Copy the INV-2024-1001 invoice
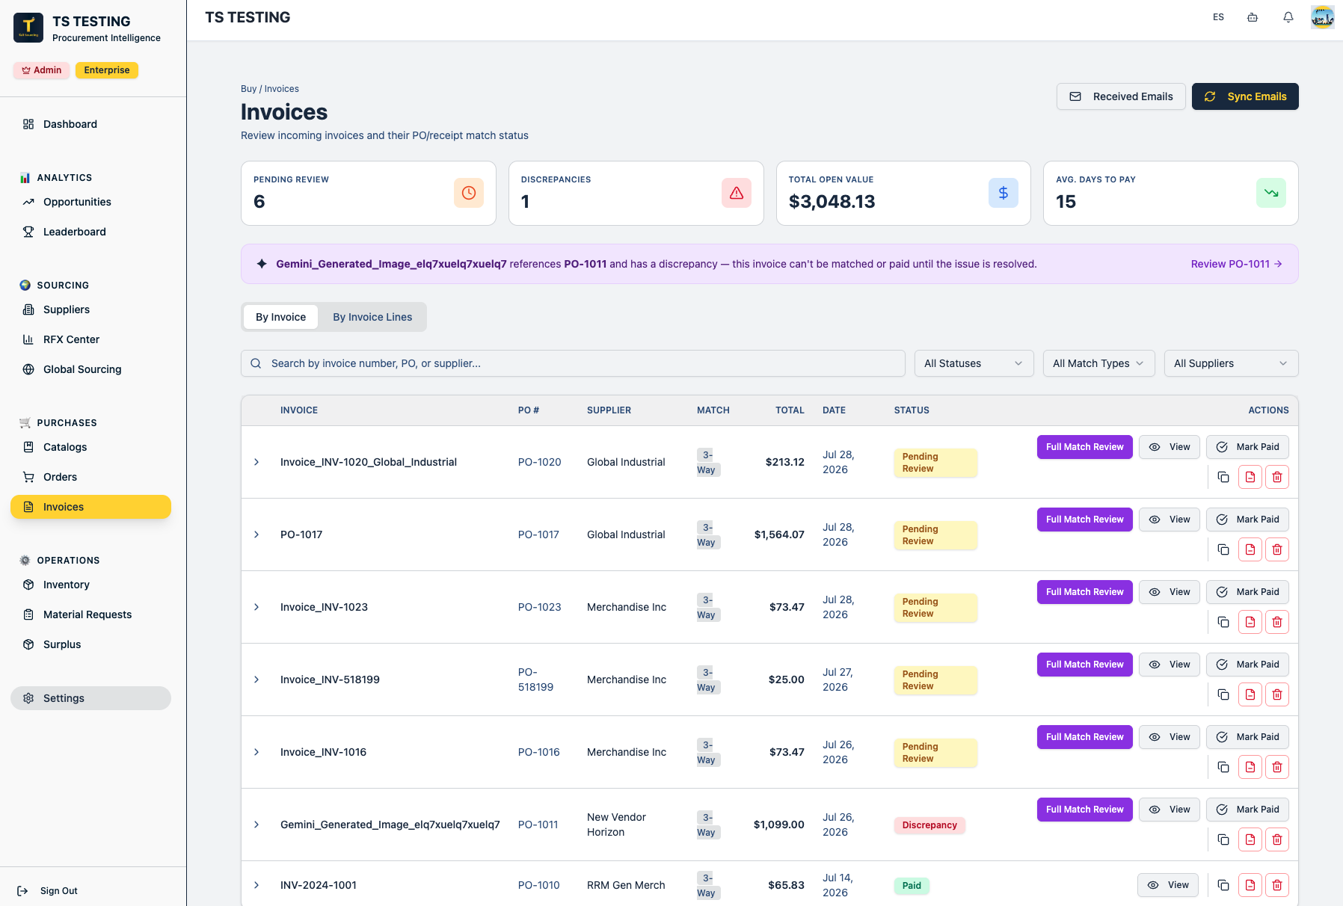The image size is (1343, 906). point(1223,885)
